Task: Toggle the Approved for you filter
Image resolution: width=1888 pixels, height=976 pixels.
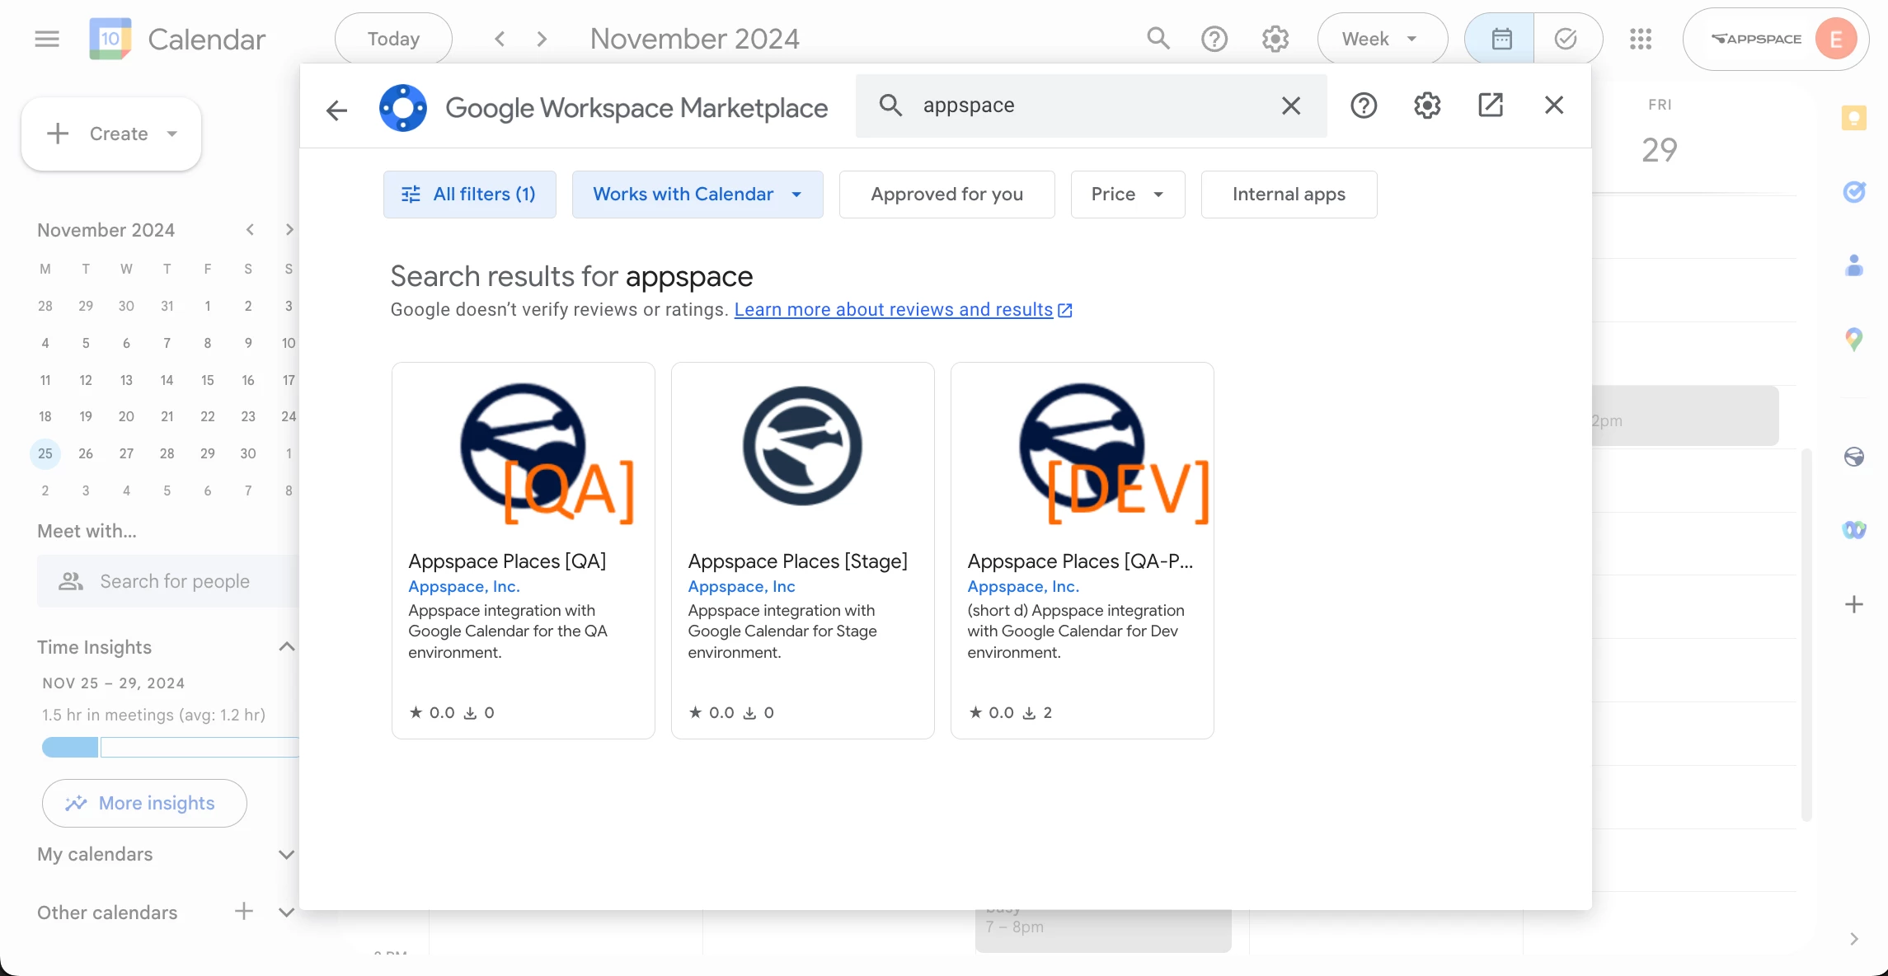Action: (x=946, y=195)
